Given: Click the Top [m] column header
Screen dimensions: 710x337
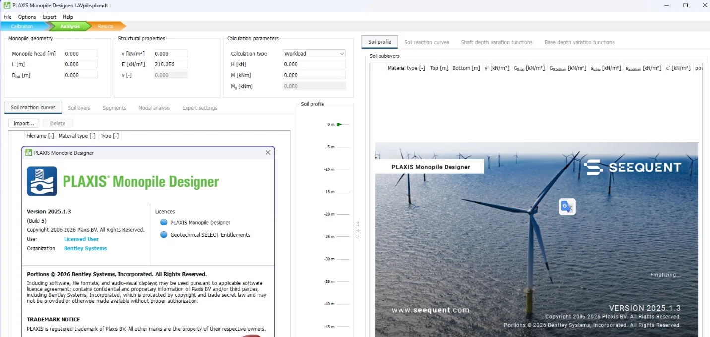Looking at the screenshot, I should (x=439, y=68).
